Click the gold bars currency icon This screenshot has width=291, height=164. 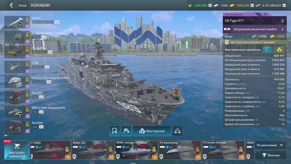232,5
